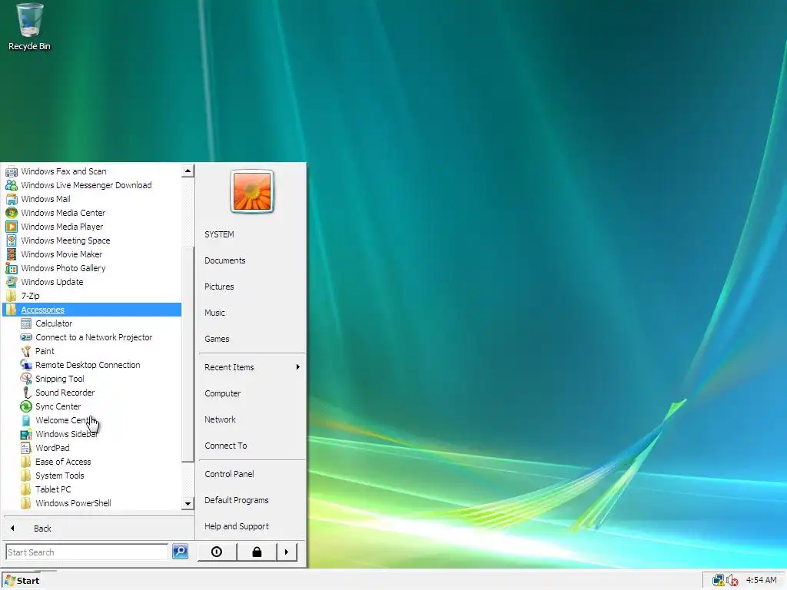Click the search magnifier button
Screen dimensions: 787x590
180,552
